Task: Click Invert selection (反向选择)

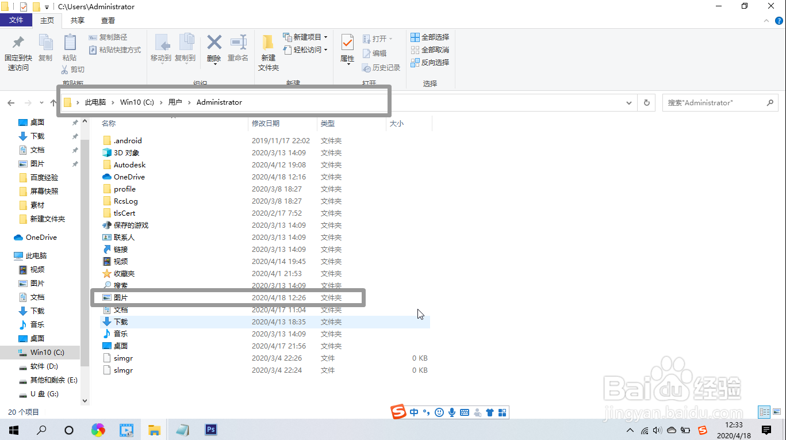Action: pyautogui.click(x=430, y=63)
